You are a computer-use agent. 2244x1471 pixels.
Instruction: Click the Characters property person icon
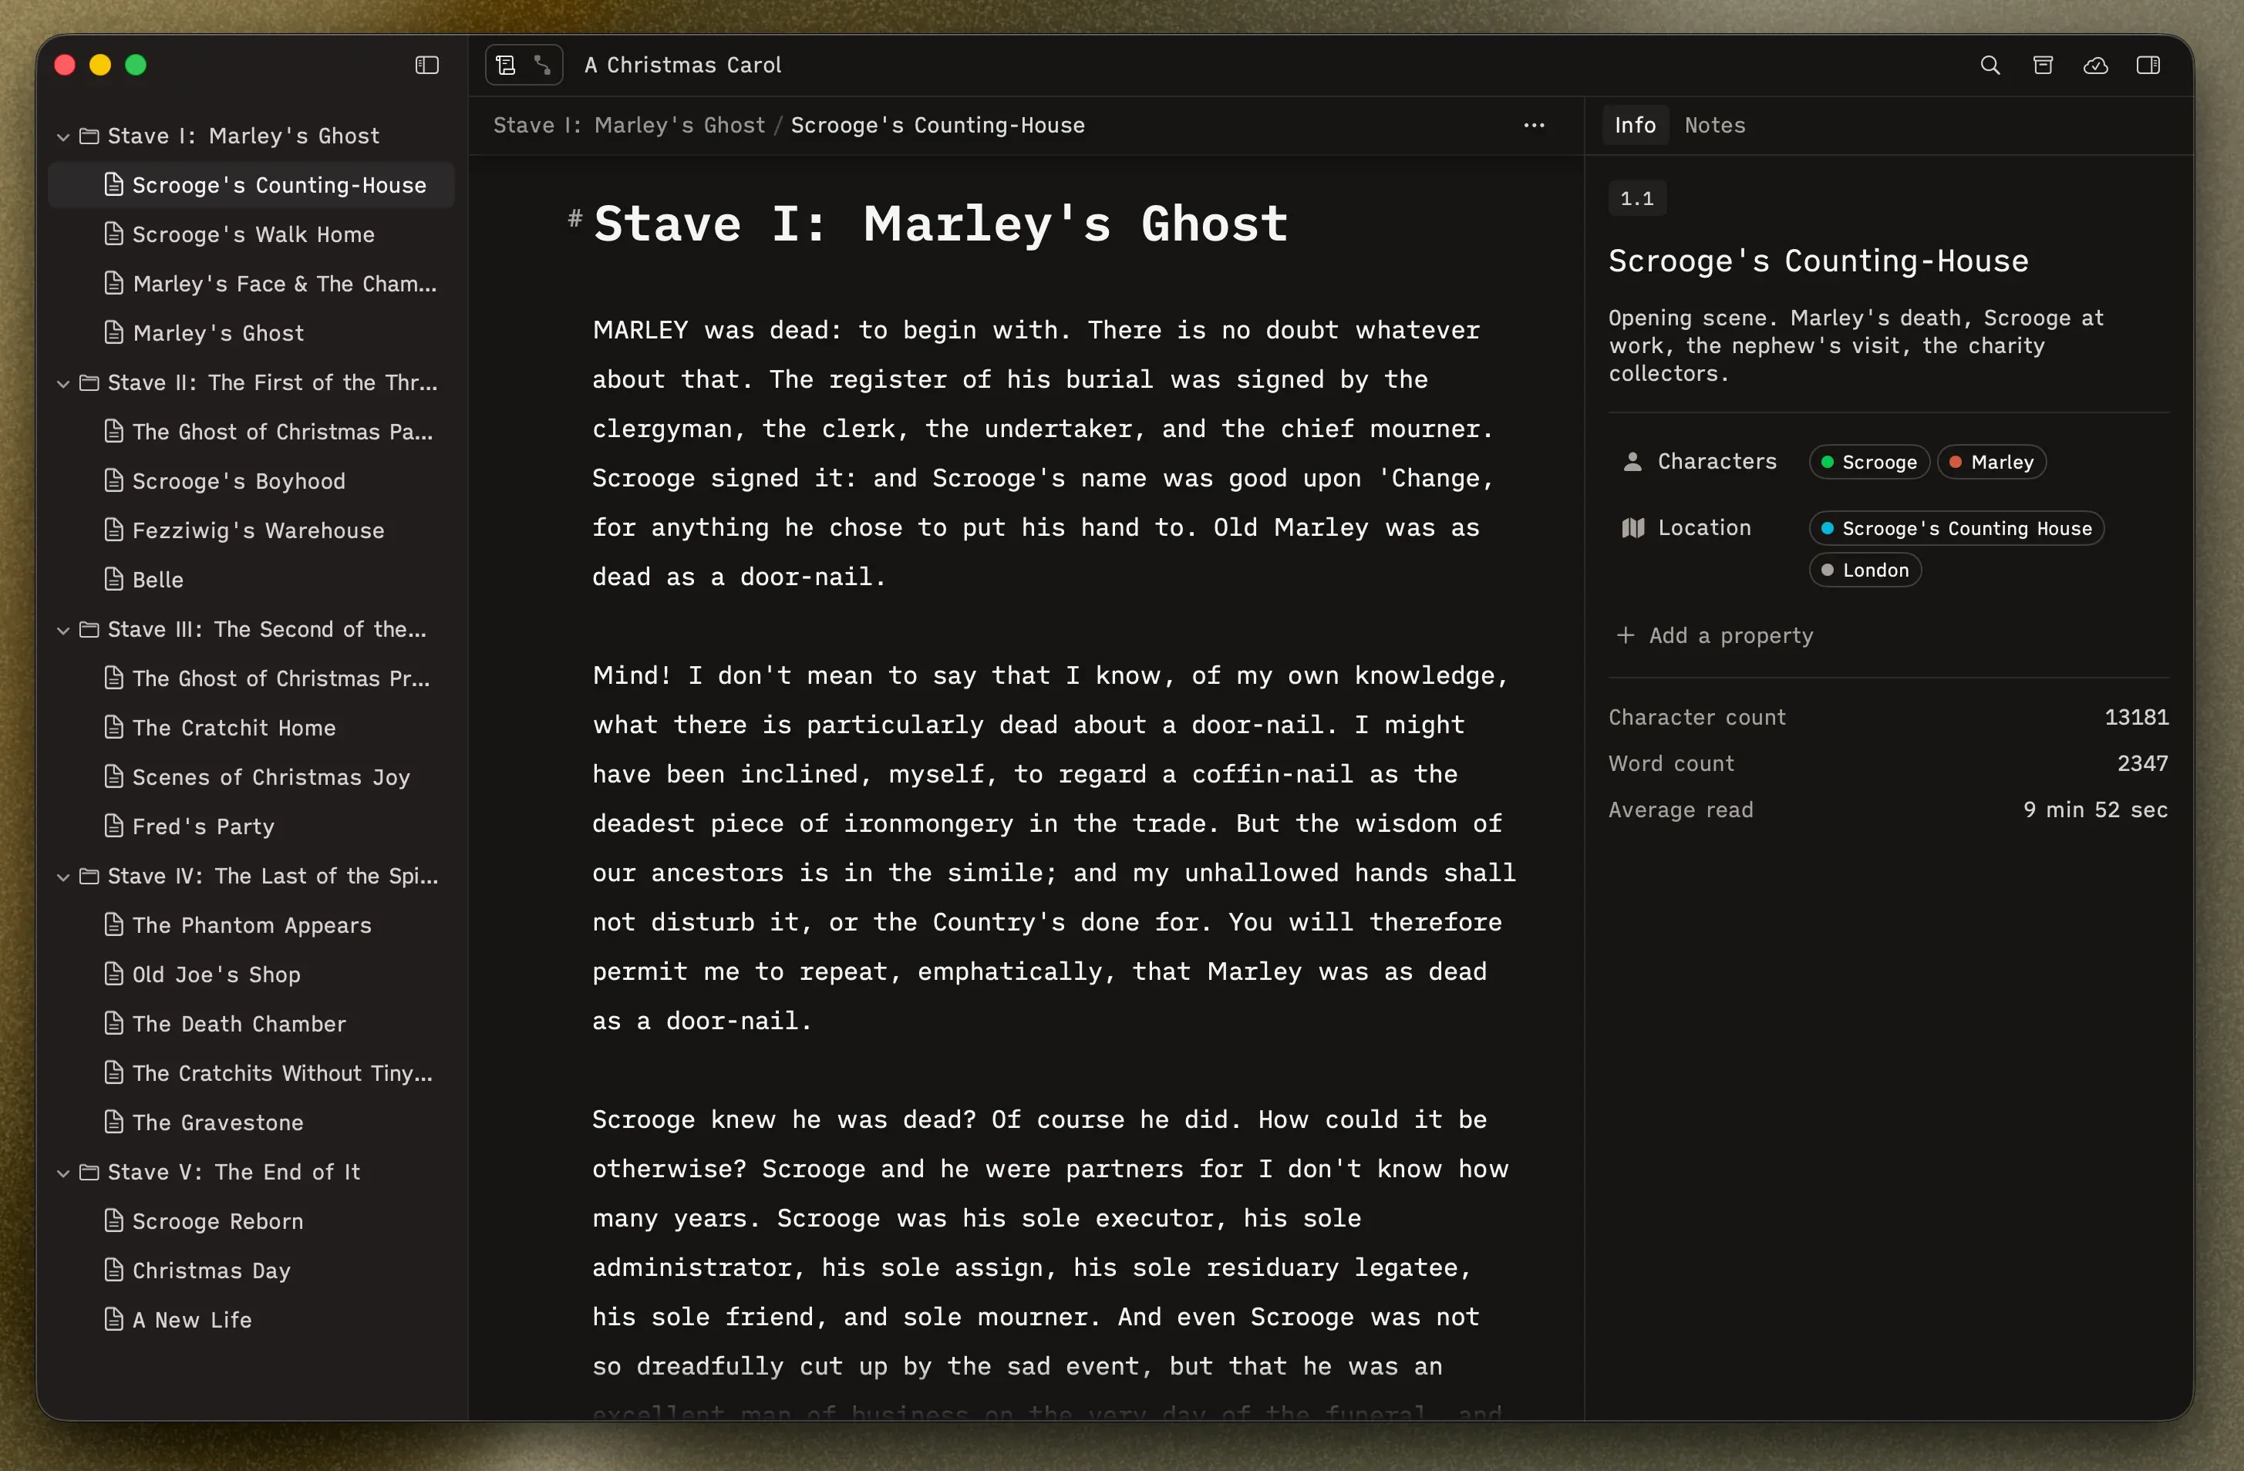[x=1632, y=462]
